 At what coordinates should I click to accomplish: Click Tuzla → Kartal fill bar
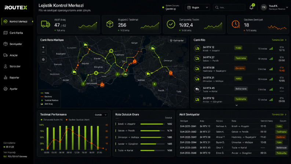(x=152, y=150)
